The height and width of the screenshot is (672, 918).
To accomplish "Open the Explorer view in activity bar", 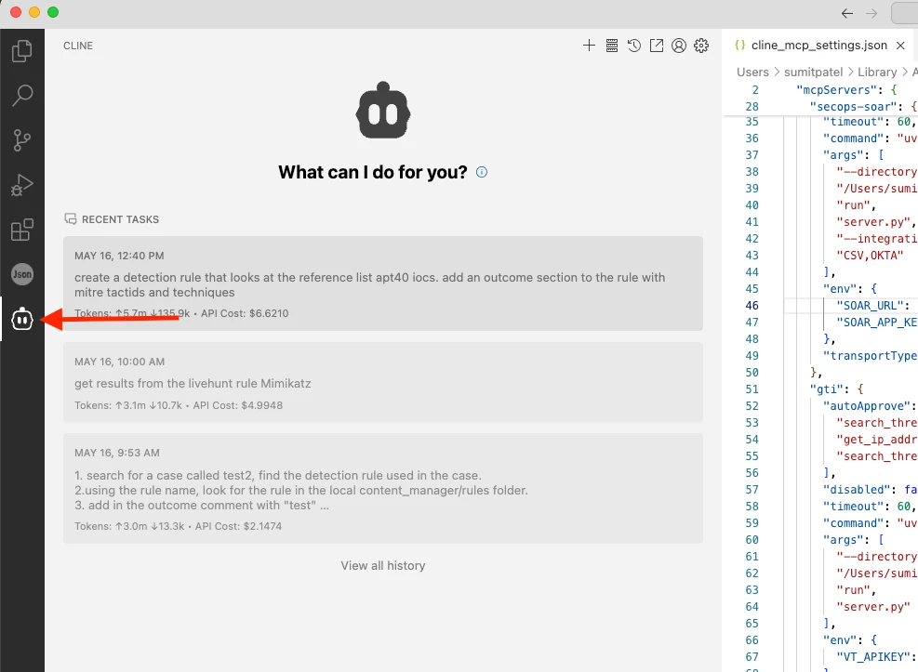I will pyautogui.click(x=22, y=51).
